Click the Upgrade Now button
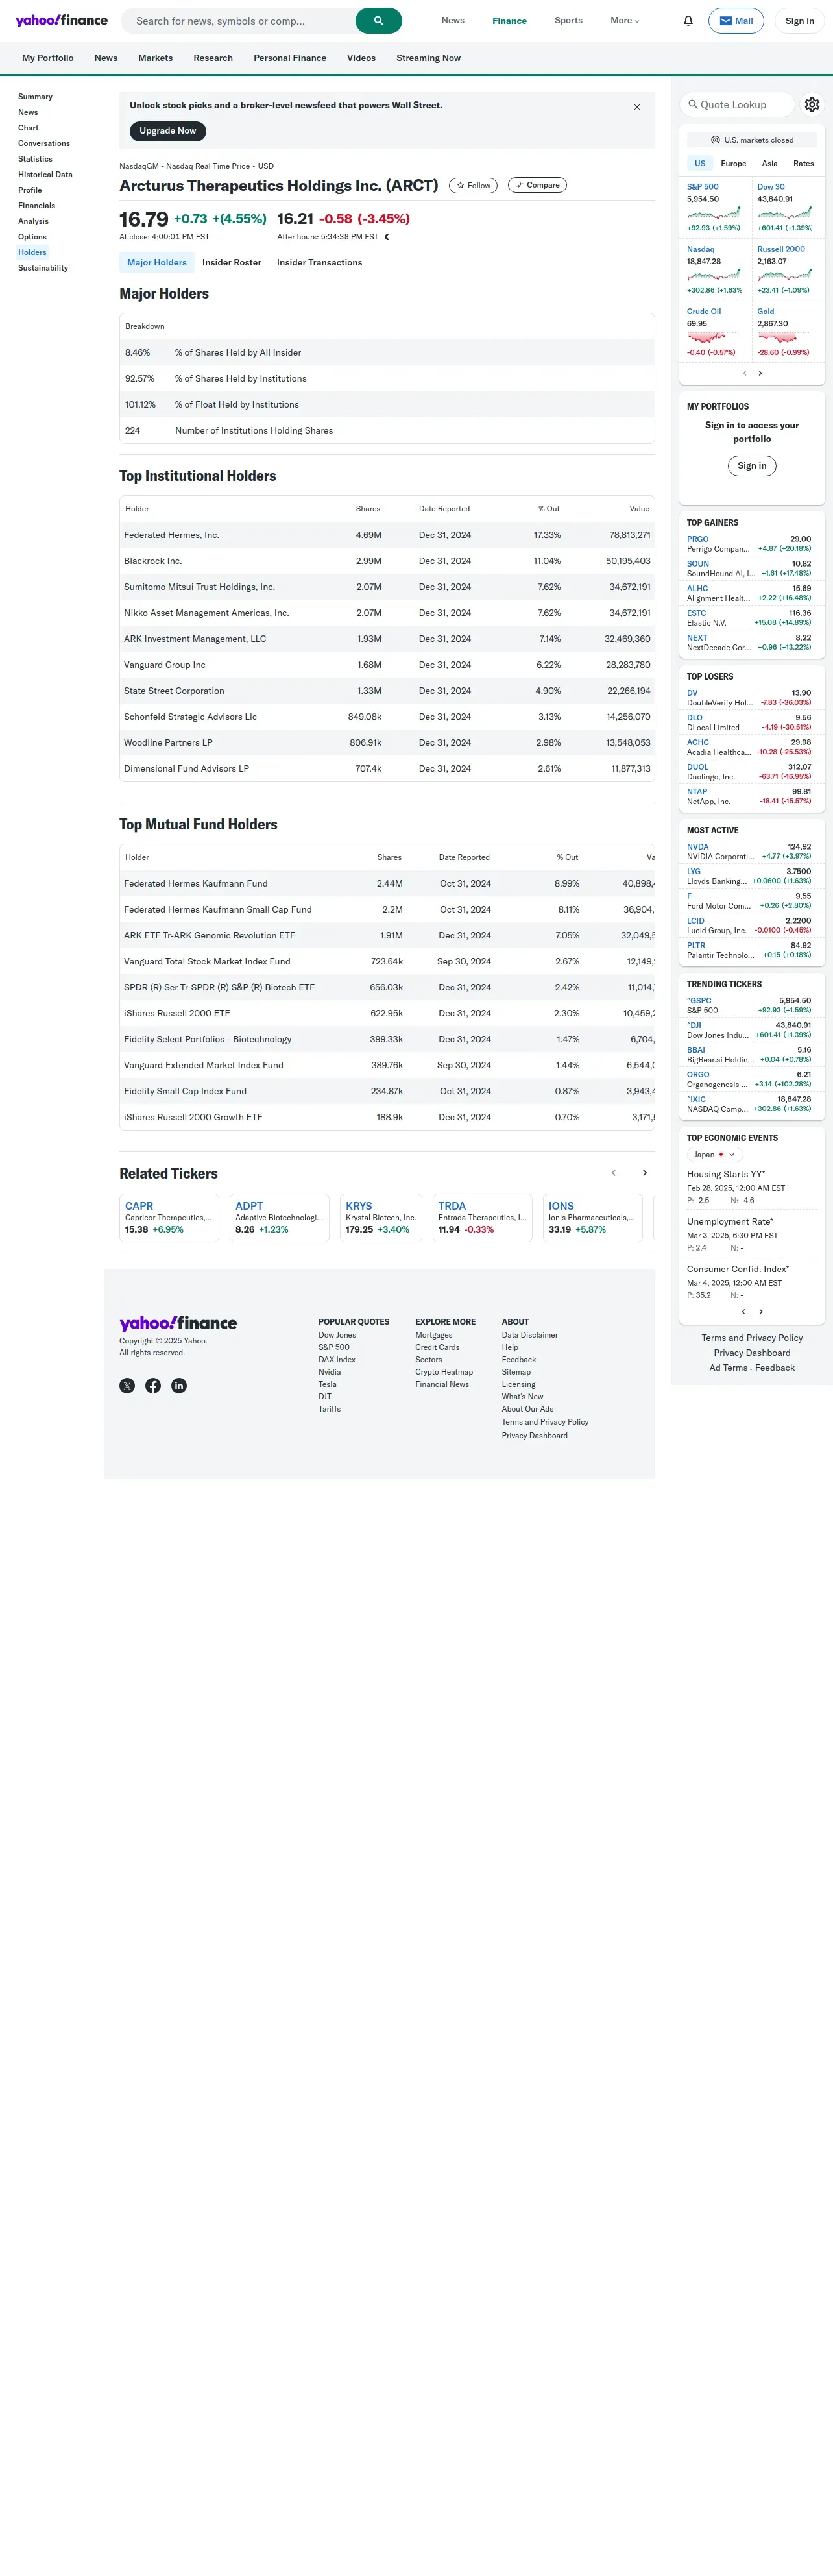Viewport: 833px width, 2576px height. click(x=168, y=131)
